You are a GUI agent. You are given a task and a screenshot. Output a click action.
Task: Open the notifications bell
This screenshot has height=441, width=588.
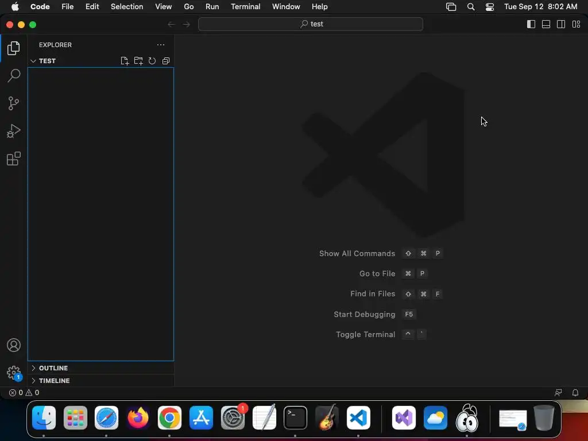(575, 393)
